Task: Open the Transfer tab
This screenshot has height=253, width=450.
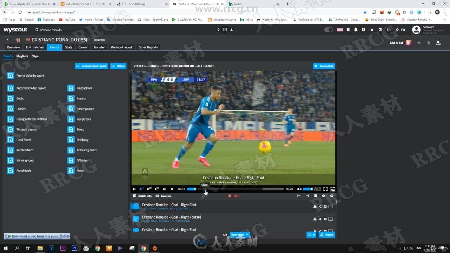Action: pyautogui.click(x=99, y=47)
